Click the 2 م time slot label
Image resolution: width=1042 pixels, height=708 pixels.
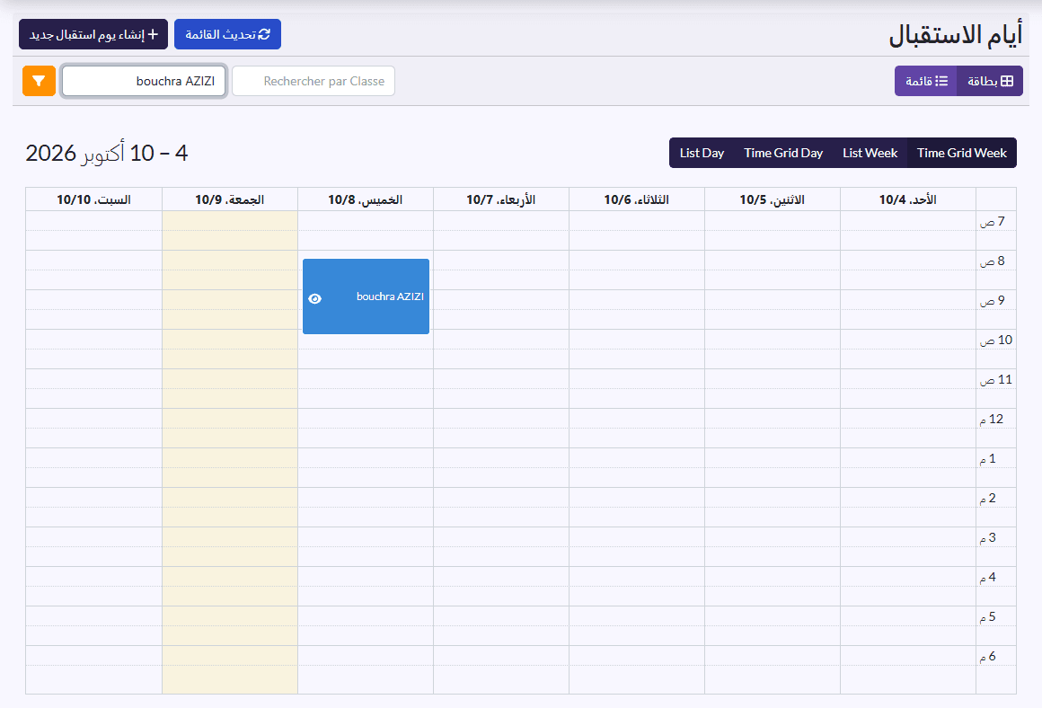[x=988, y=499]
